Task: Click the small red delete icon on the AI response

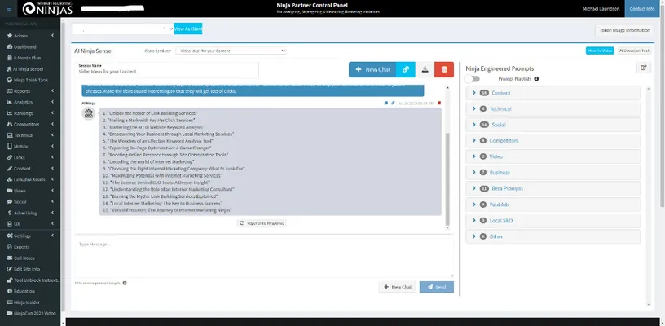Action: [439, 103]
